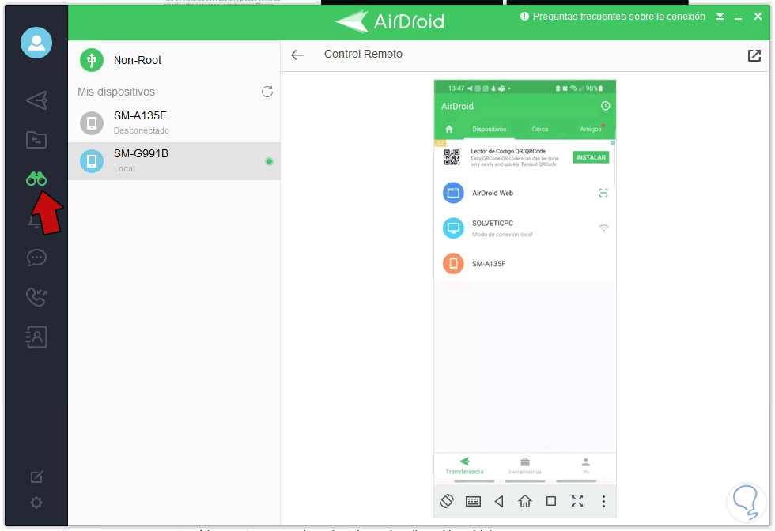Screen dimensions: 775x531
Task: Select the Remote Control binoculars icon
Action: [x=36, y=179]
